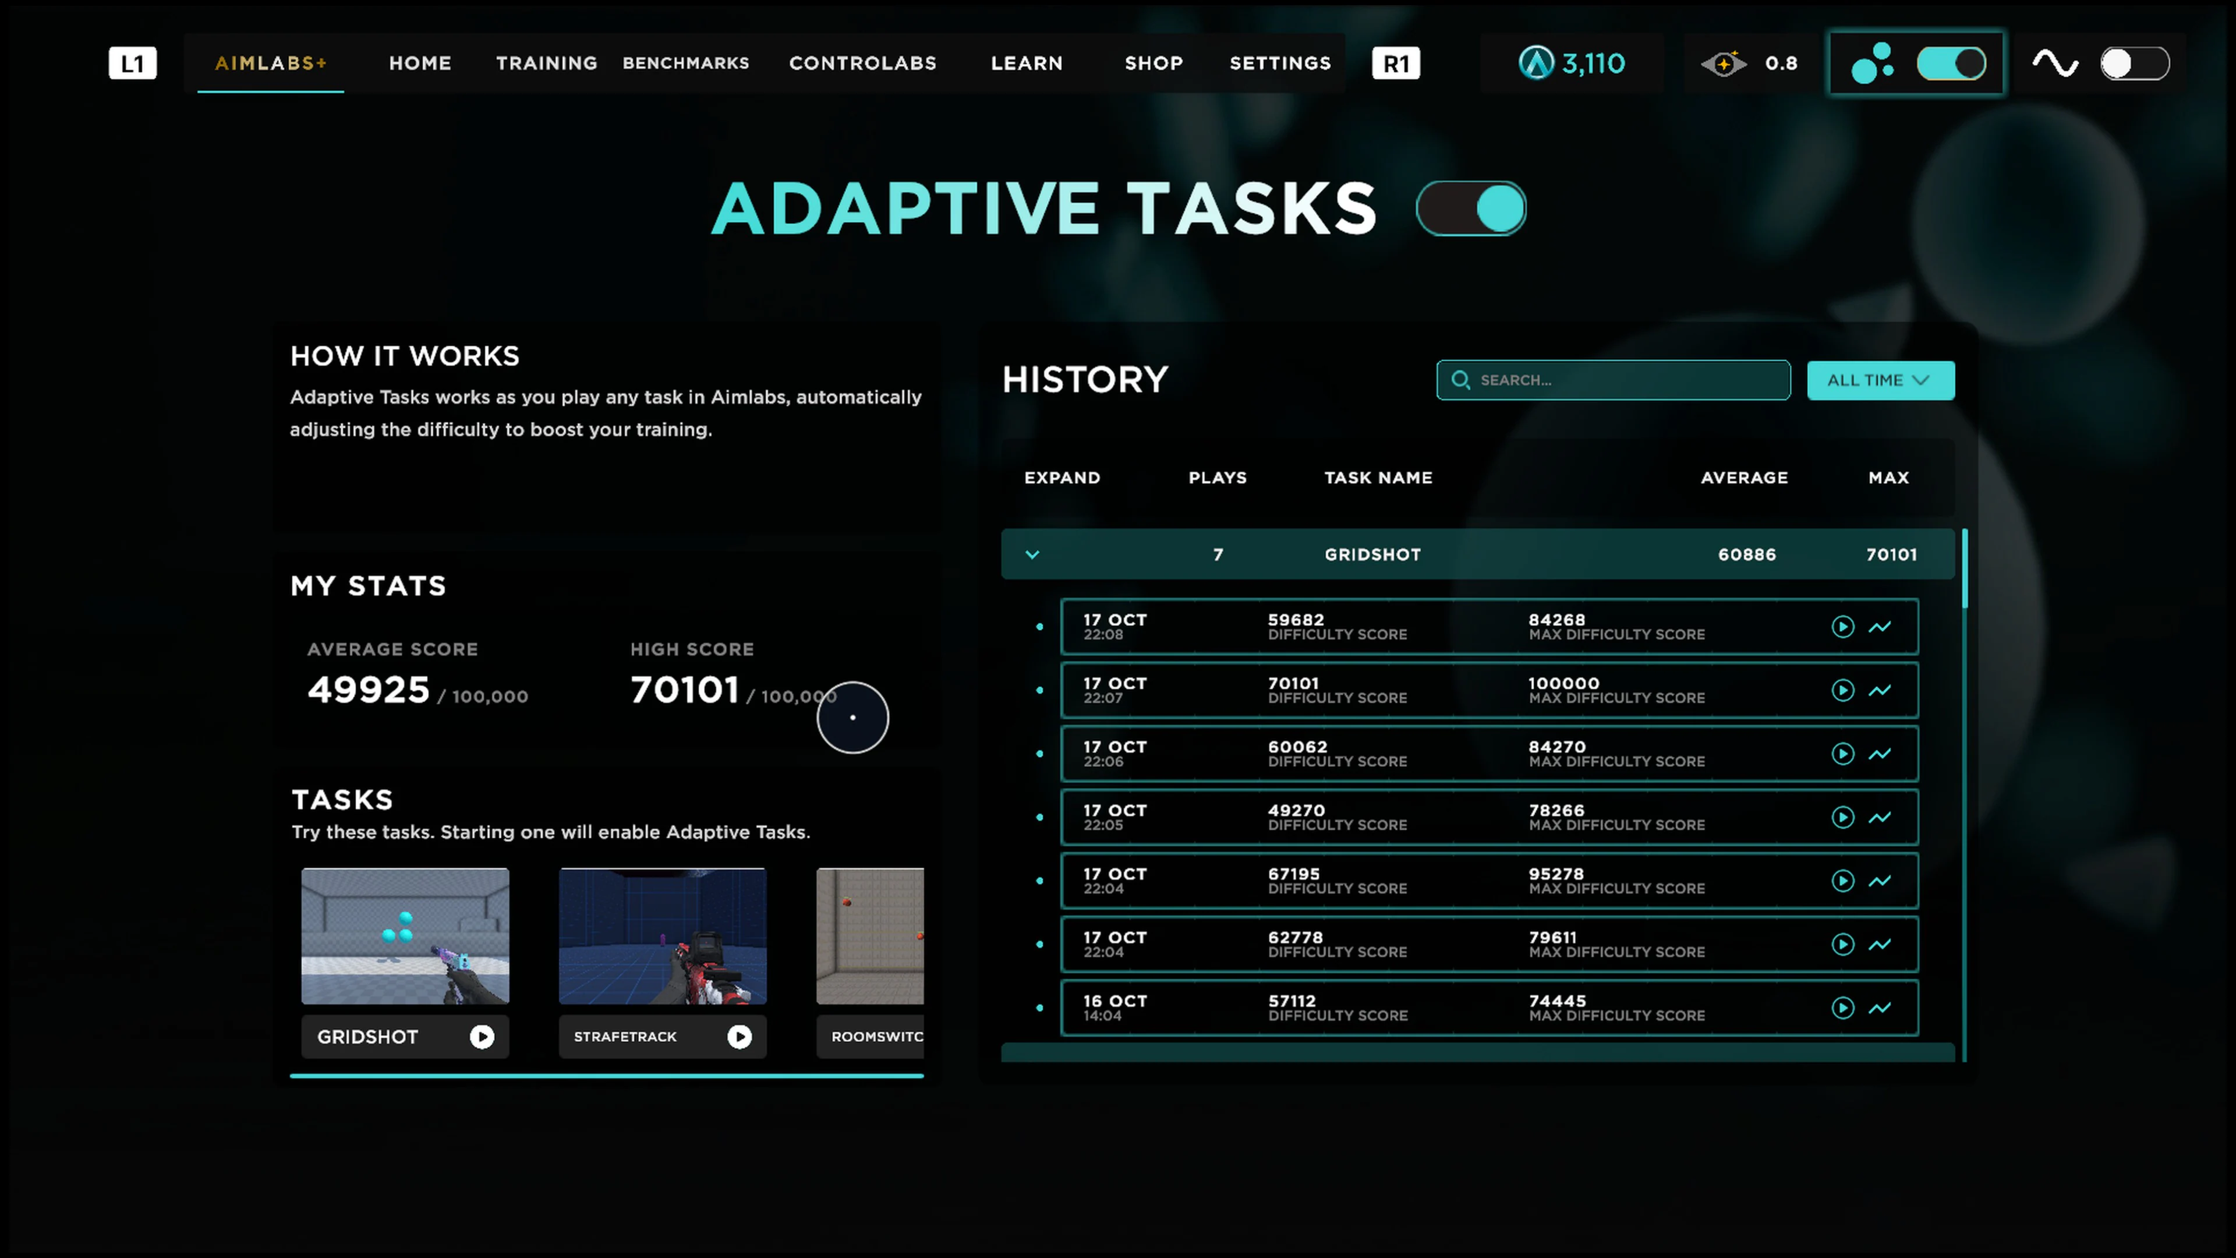
Task: Toggle the switch beside the wave icon
Action: (x=2135, y=62)
